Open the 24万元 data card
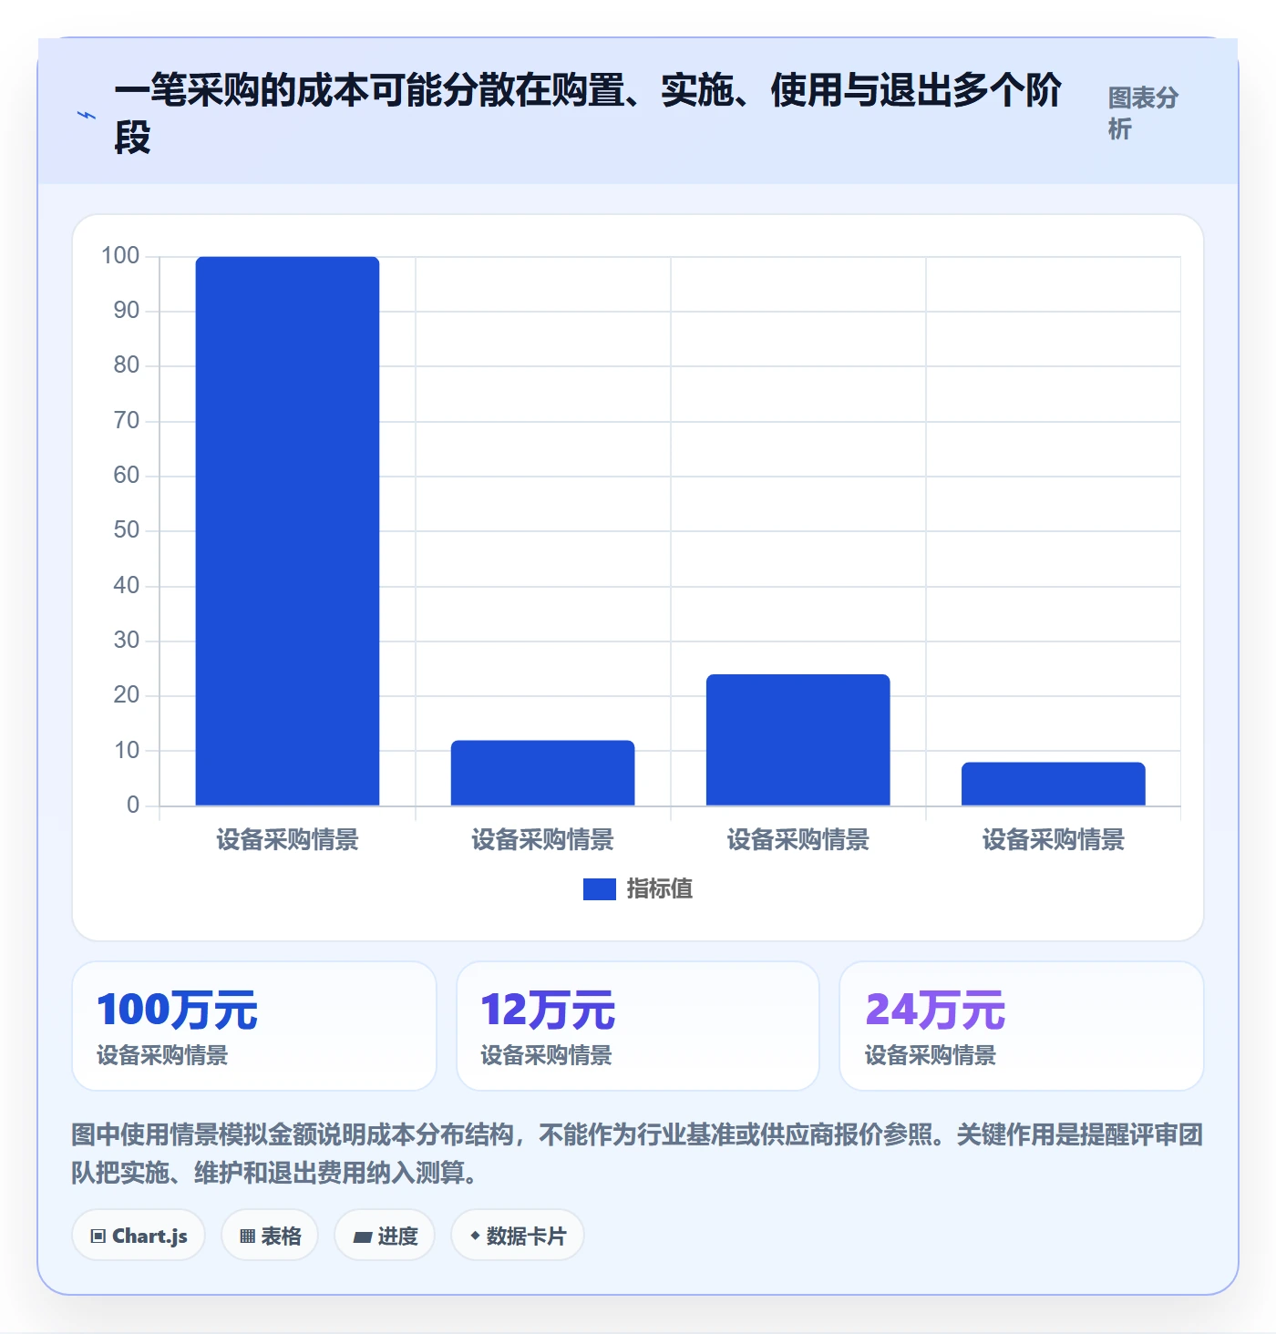Viewport: 1276px width, 1334px height. coord(1022,1026)
